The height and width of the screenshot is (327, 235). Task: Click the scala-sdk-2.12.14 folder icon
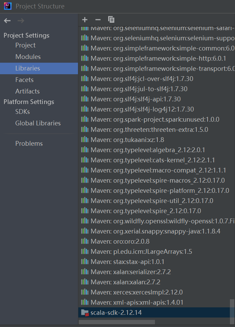click(x=85, y=313)
